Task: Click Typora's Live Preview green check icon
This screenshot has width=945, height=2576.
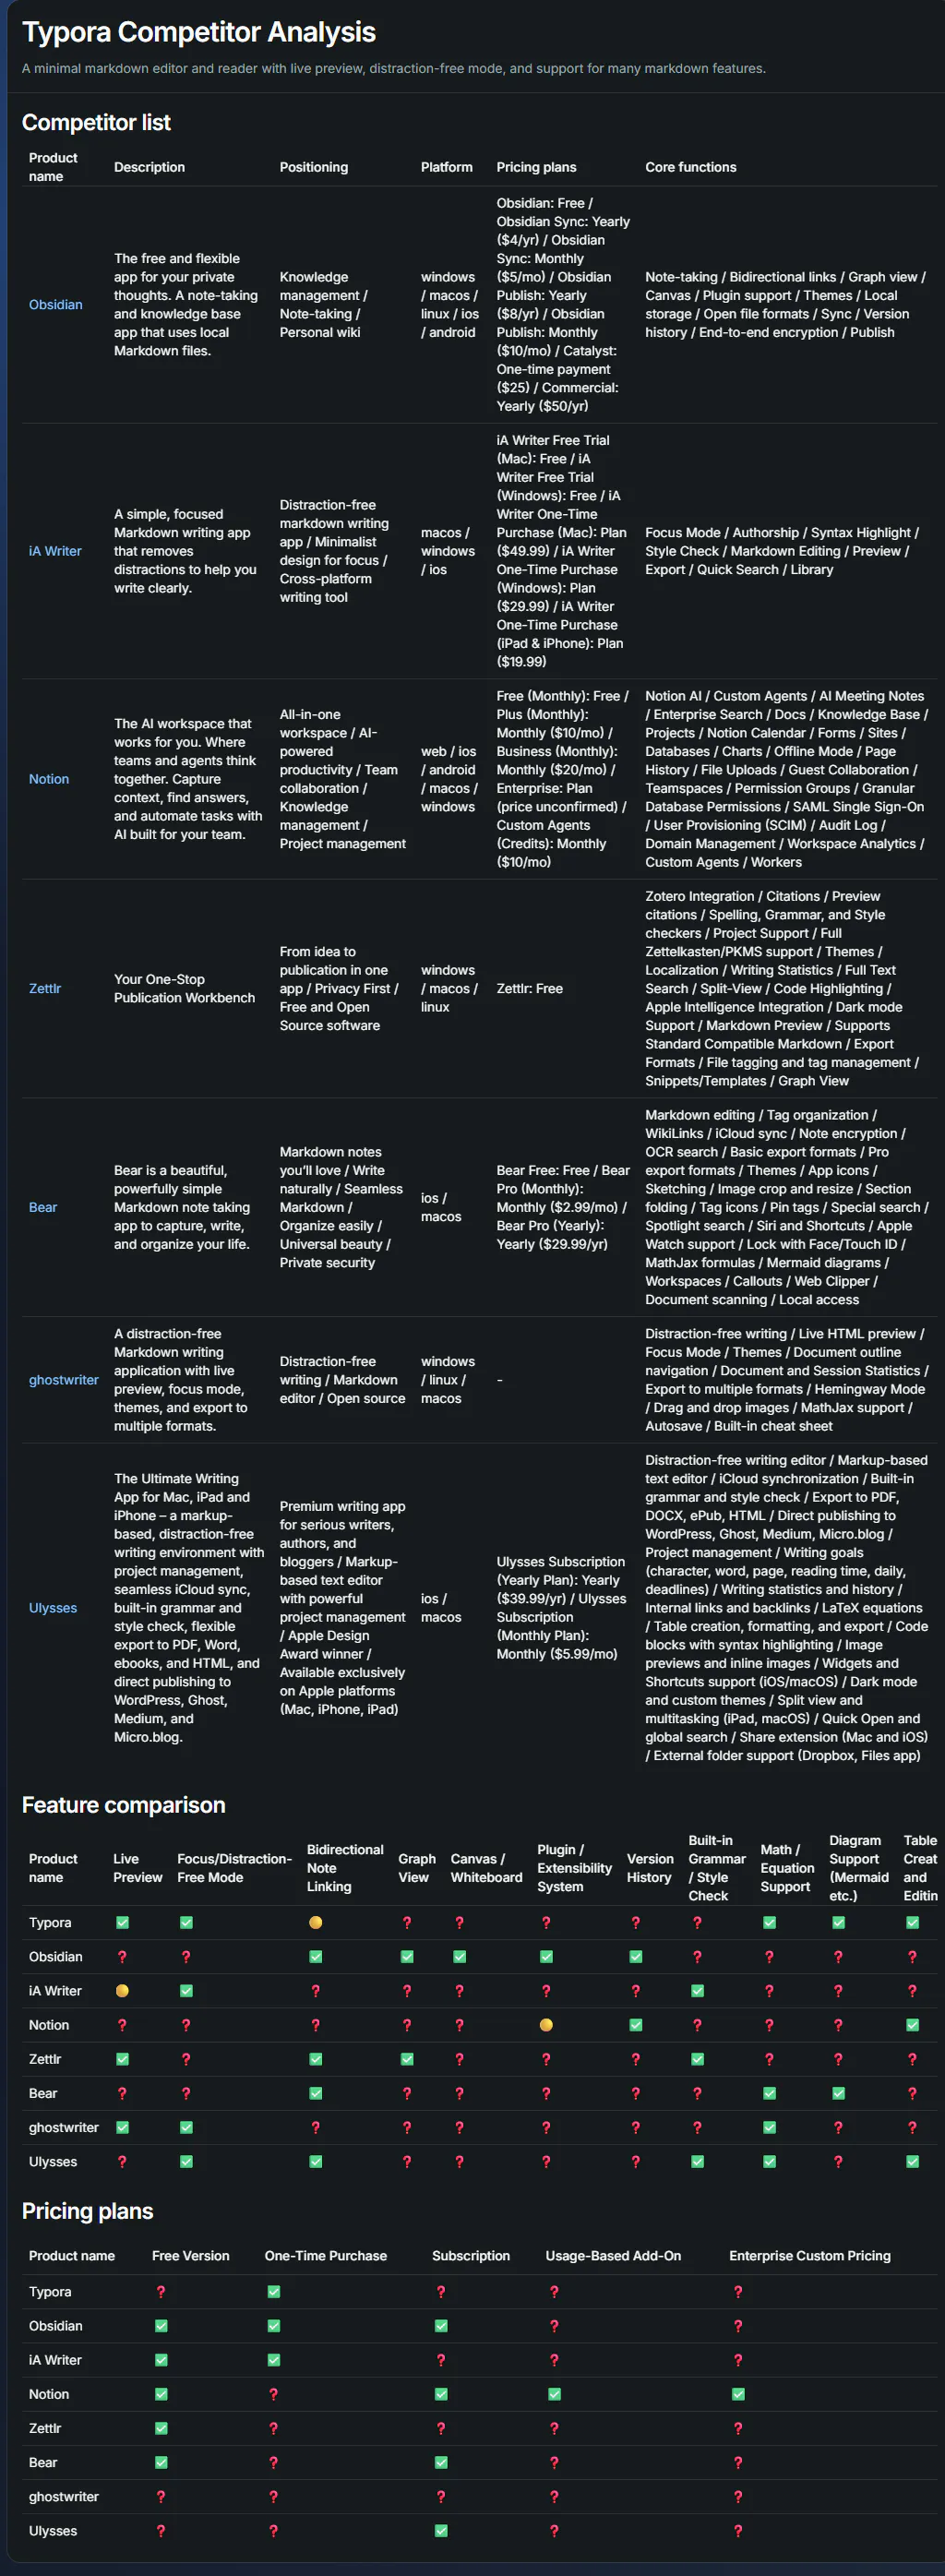Action: [x=122, y=1922]
